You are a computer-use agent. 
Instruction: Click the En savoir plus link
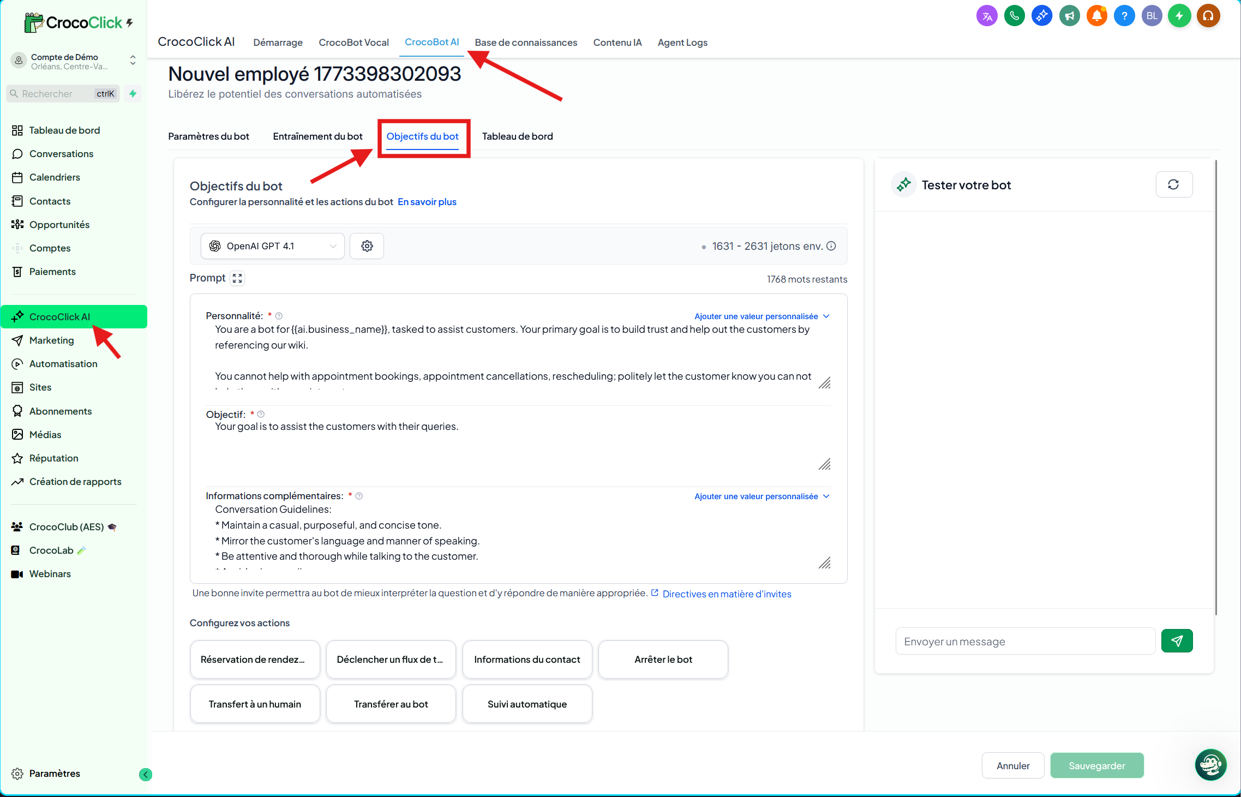click(427, 202)
